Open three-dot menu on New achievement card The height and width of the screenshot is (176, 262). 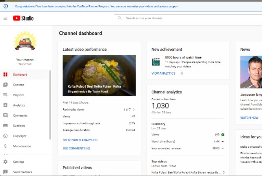(182, 73)
